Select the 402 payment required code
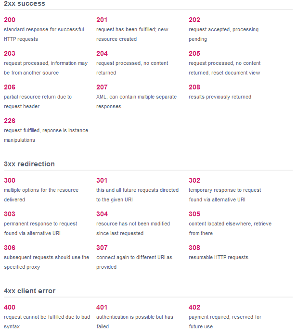Image resolution: width=297 pixels, height=336 pixels. click(194, 307)
